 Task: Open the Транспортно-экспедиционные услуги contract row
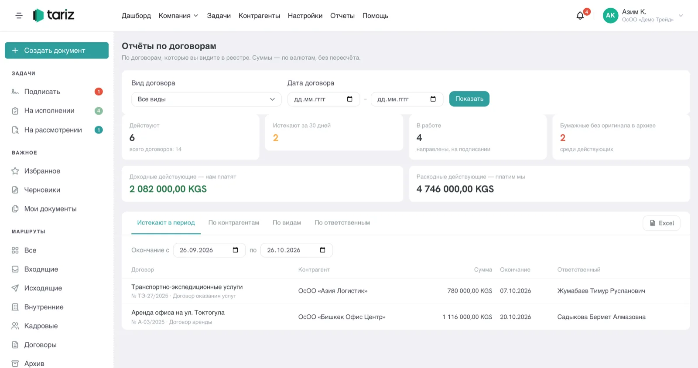[x=406, y=291]
